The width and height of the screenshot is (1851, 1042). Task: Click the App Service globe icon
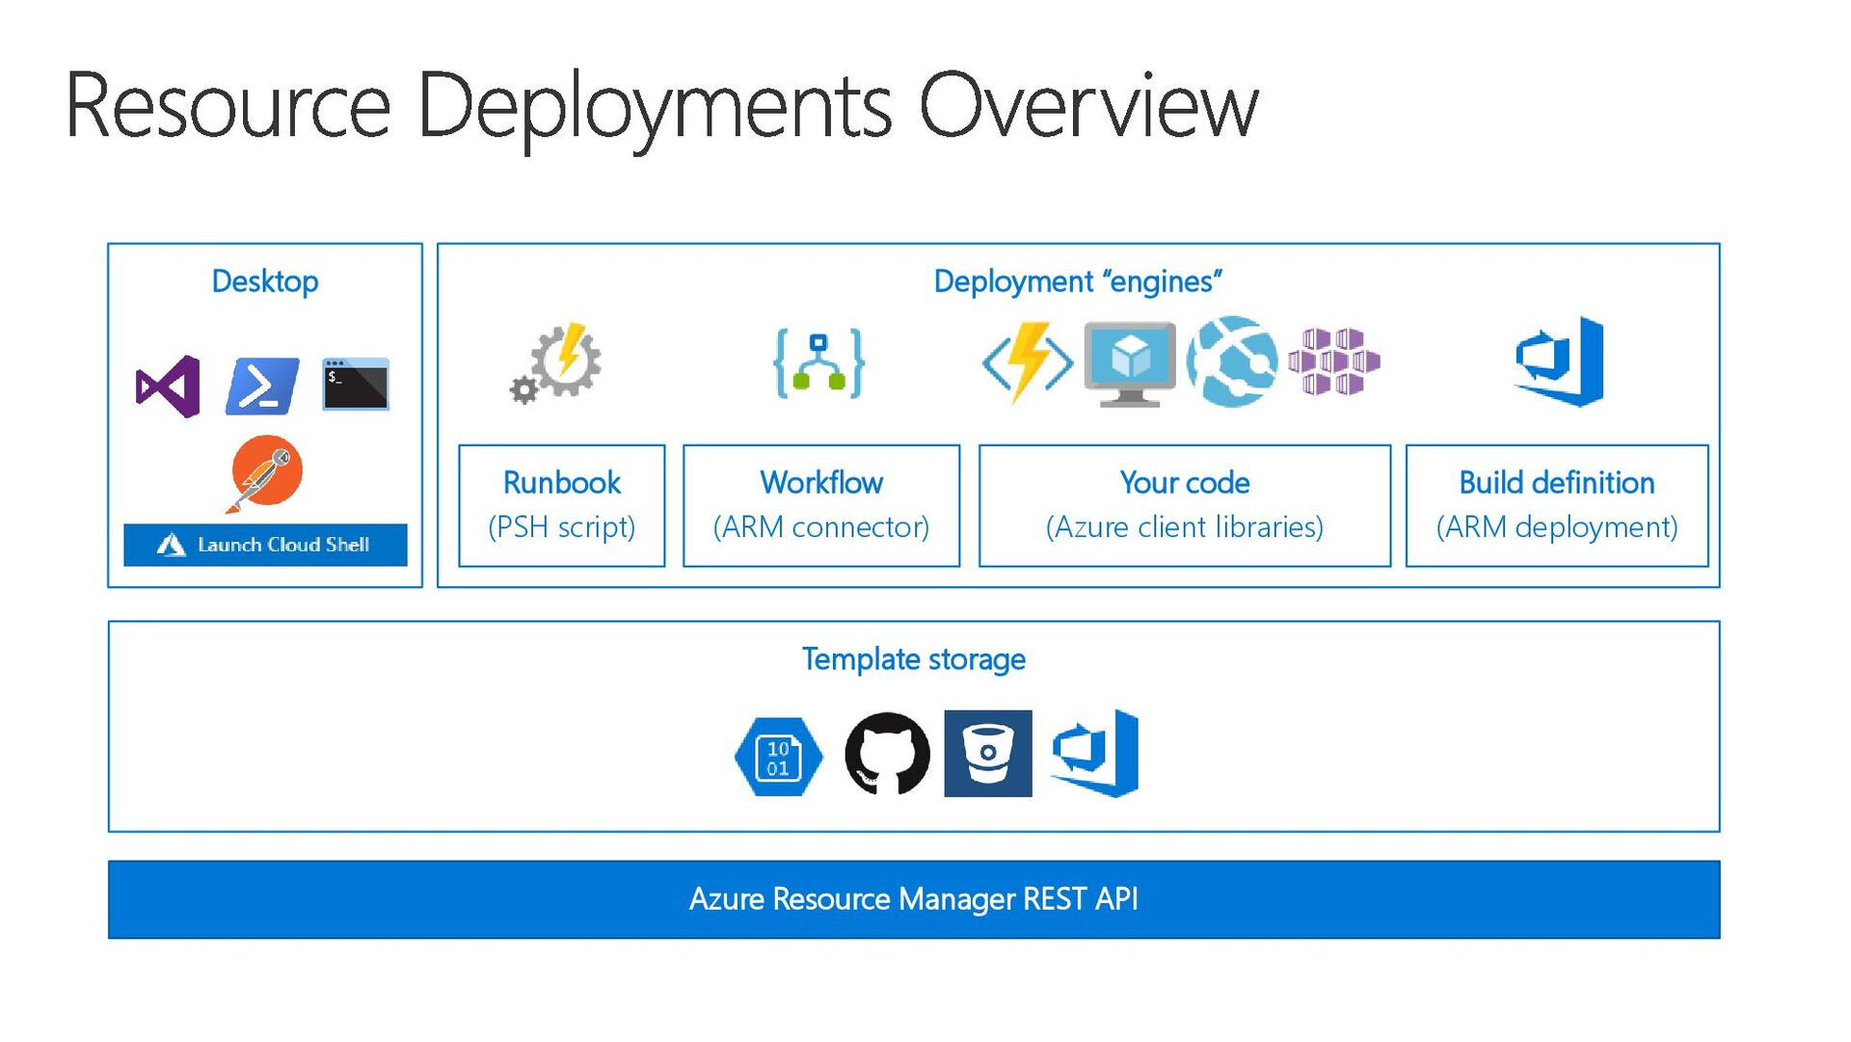click(x=1232, y=361)
